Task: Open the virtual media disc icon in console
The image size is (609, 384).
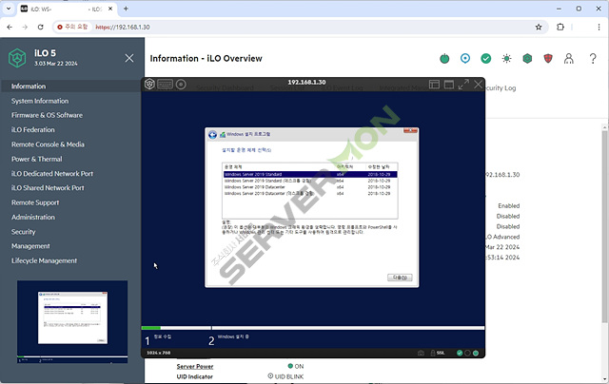Action: 181,85
